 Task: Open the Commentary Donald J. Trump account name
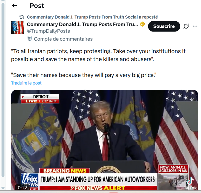click(82, 24)
